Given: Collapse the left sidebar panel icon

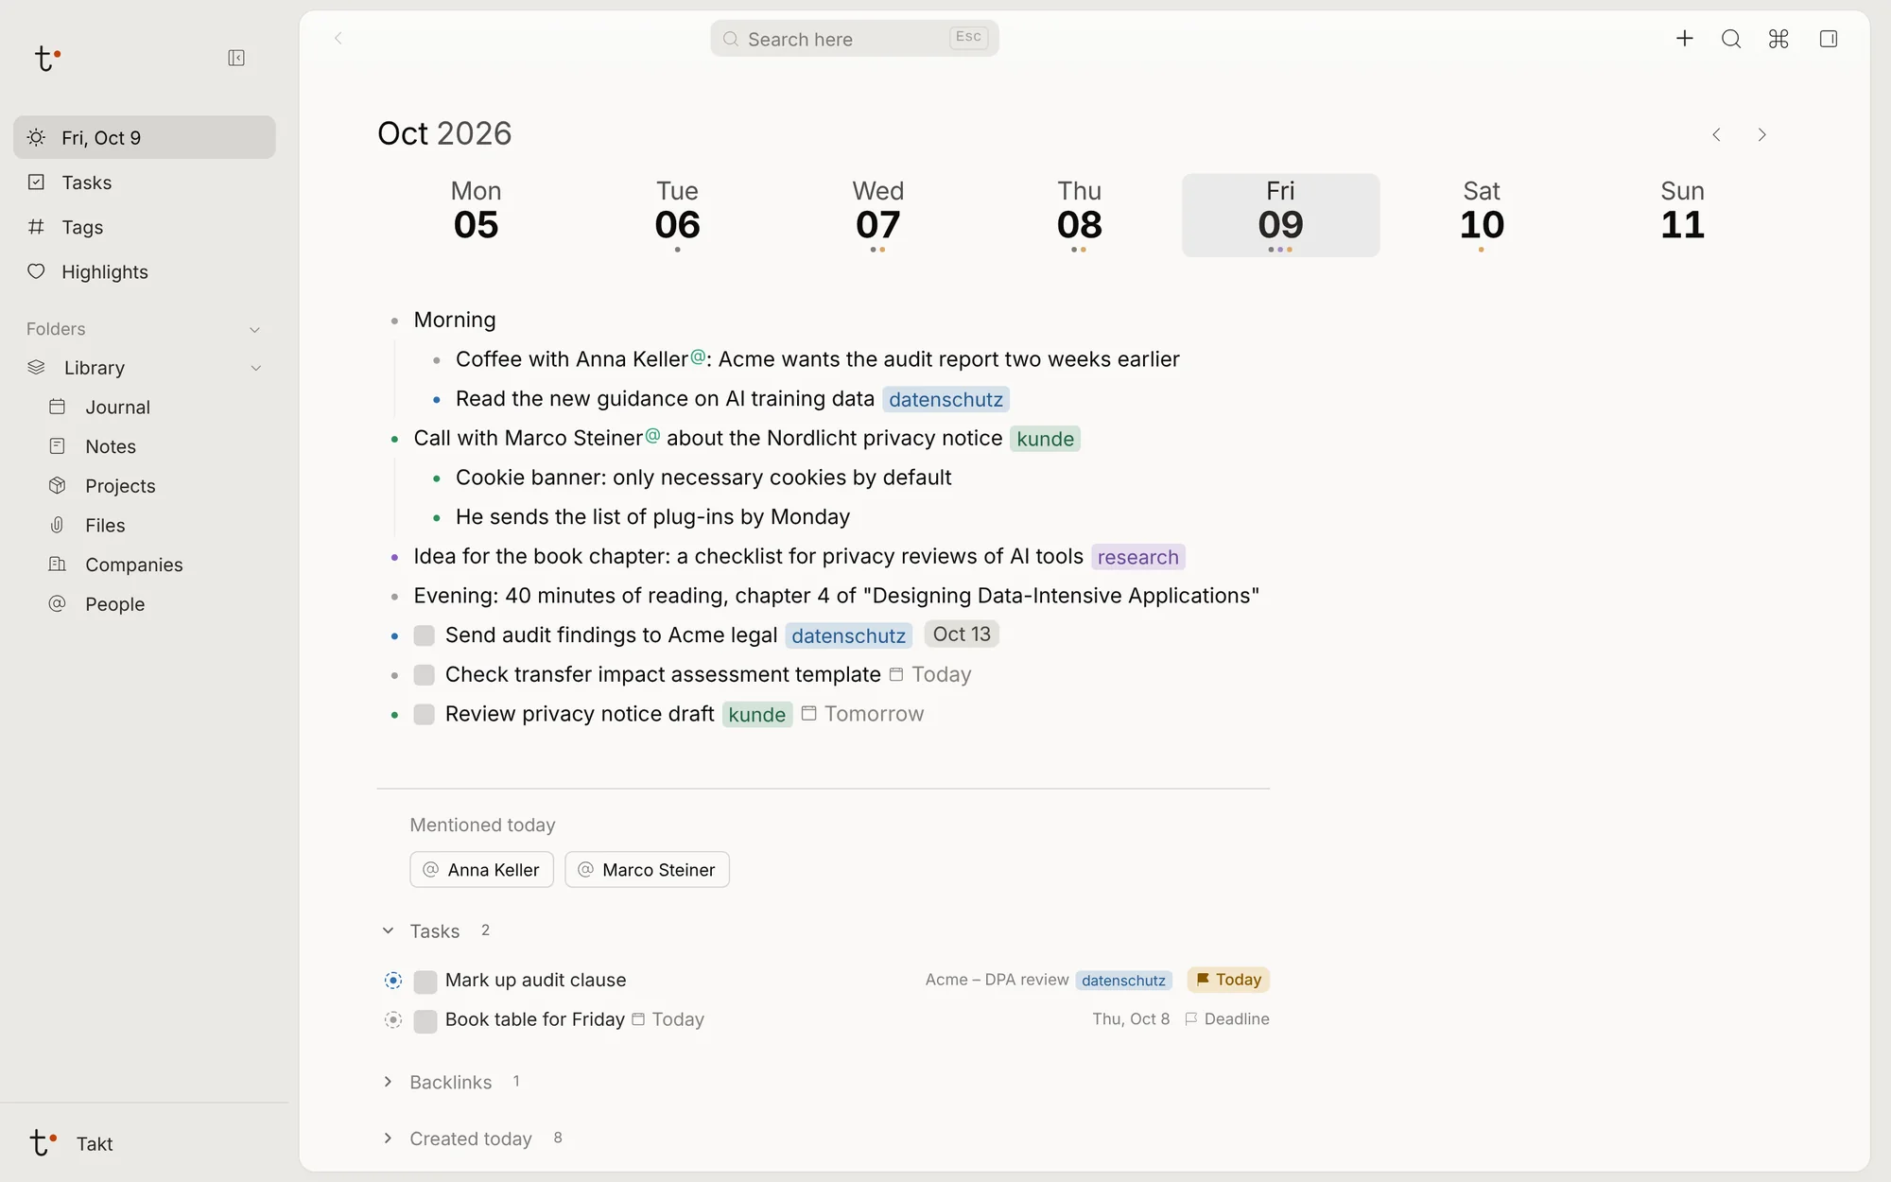Looking at the screenshot, I should (236, 59).
